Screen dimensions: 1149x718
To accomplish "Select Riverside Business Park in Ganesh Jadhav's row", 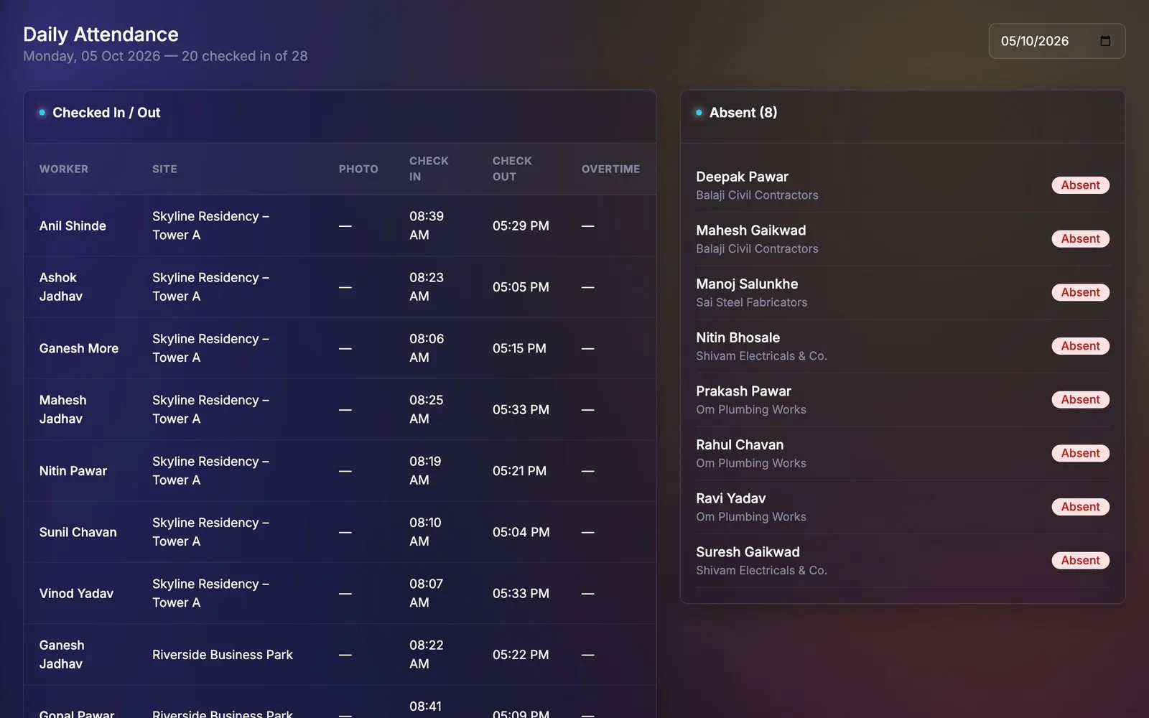I will 223,655.
